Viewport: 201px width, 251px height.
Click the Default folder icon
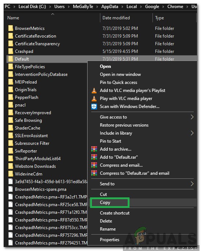[11, 59]
